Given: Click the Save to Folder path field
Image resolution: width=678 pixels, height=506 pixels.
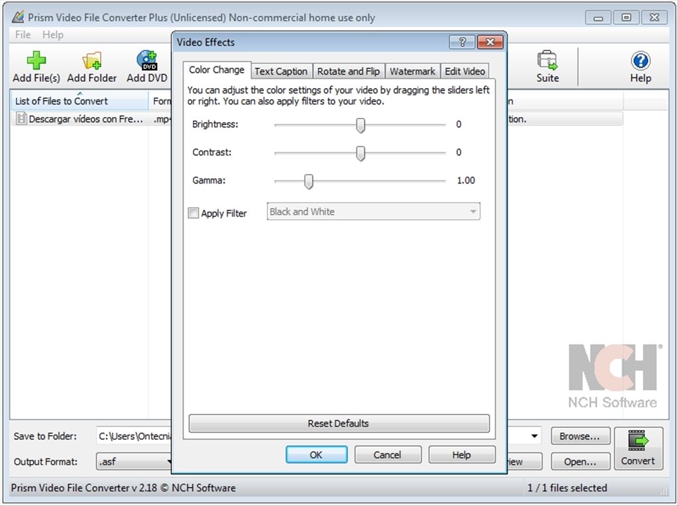Looking at the screenshot, I should (134, 436).
